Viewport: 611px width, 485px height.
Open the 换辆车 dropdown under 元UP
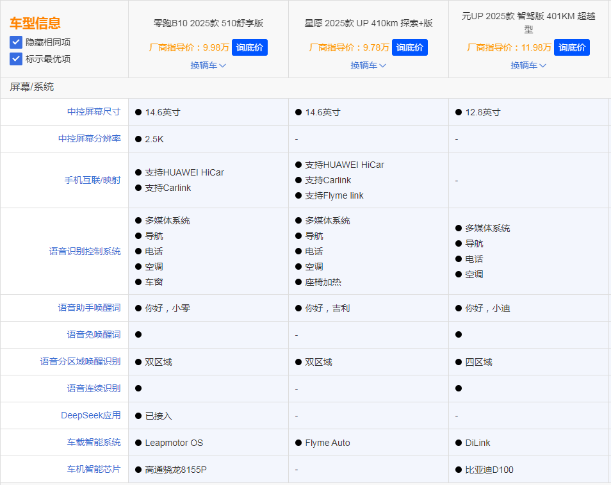528,65
